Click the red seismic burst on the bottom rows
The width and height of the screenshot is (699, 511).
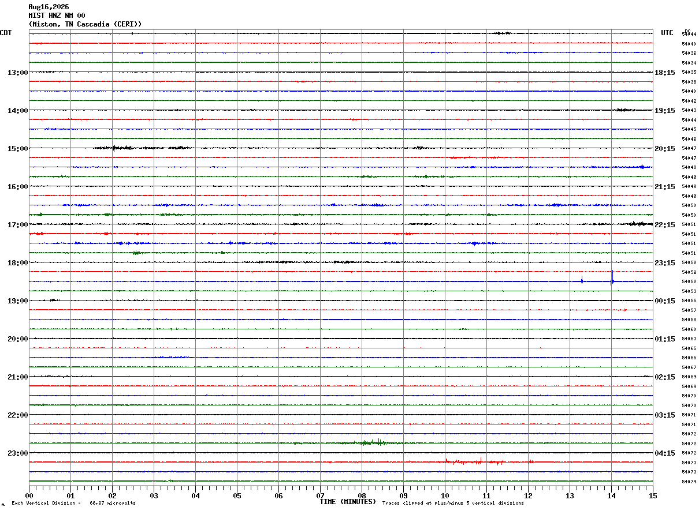tap(475, 461)
